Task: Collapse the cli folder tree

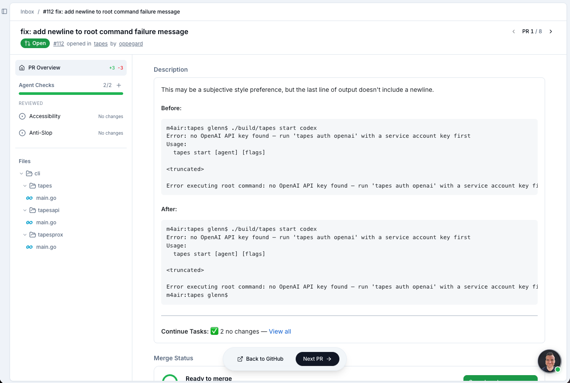Action: pyautogui.click(x=21, y=173)
